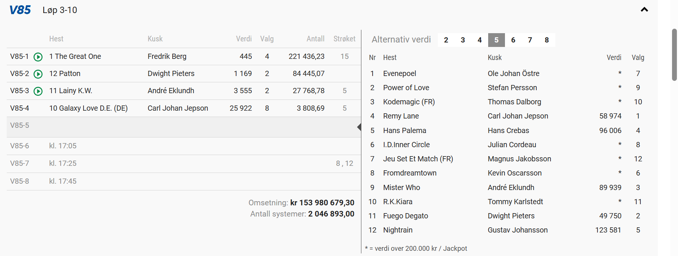Select Remy Lane in the alternatives list

pos(401,116)
